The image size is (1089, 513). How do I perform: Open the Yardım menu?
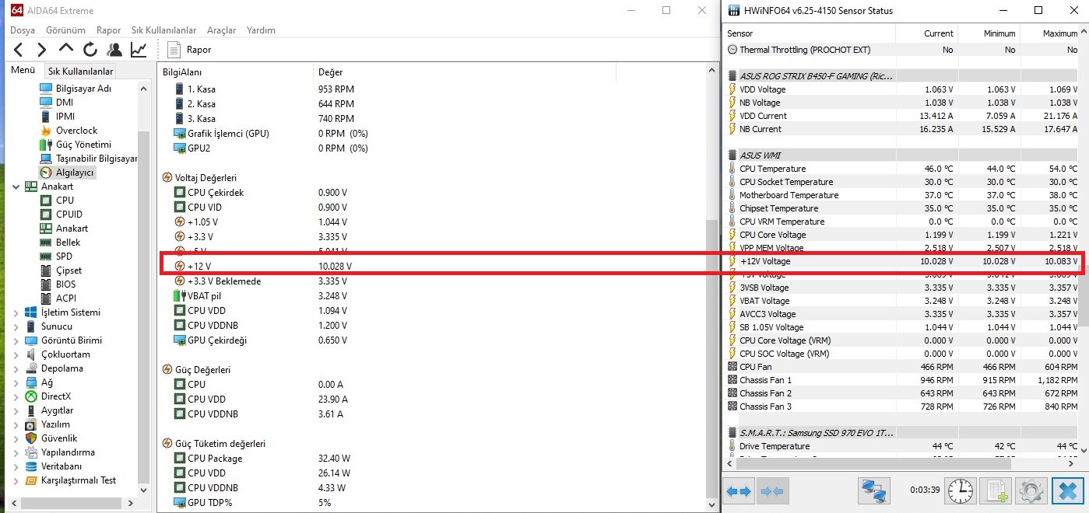[x=261, y=30]
